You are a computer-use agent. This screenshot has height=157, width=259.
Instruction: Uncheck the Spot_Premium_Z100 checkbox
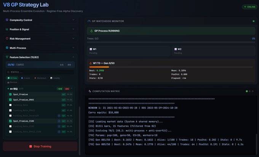[10, 121]
